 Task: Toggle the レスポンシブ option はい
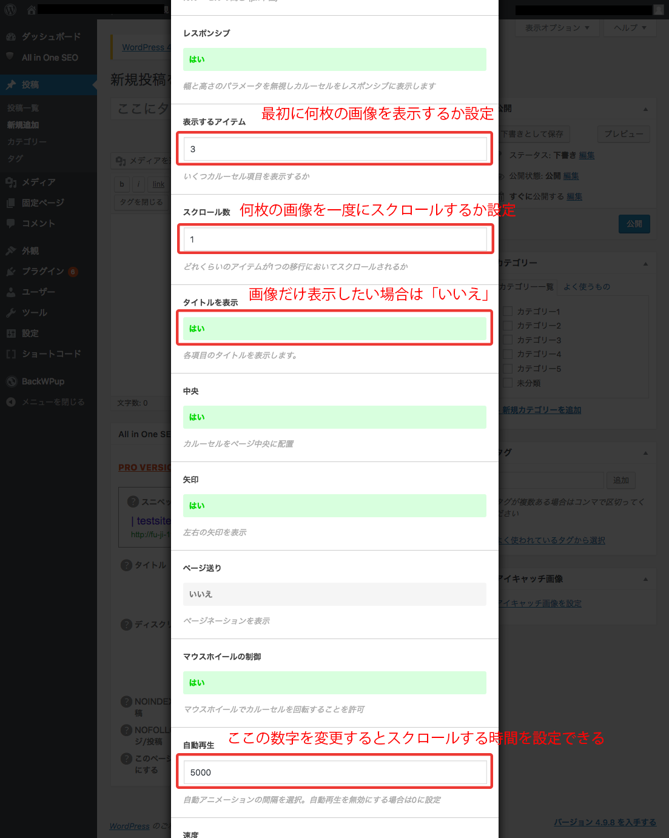click(334, 59)
